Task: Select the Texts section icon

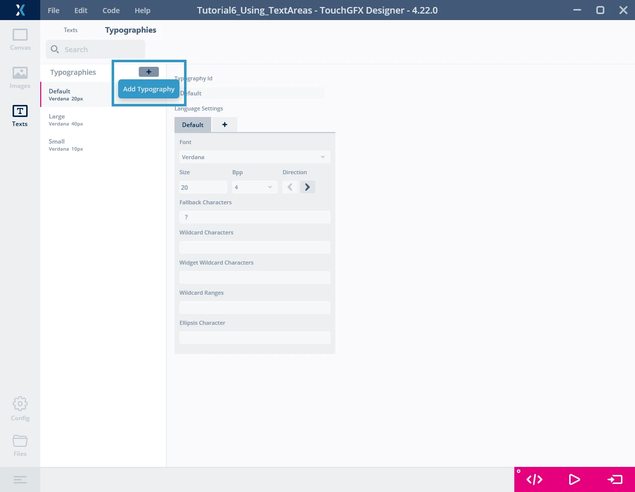Action: point(20,115)
